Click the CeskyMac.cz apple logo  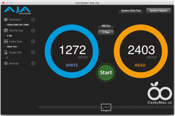(159, 92)
